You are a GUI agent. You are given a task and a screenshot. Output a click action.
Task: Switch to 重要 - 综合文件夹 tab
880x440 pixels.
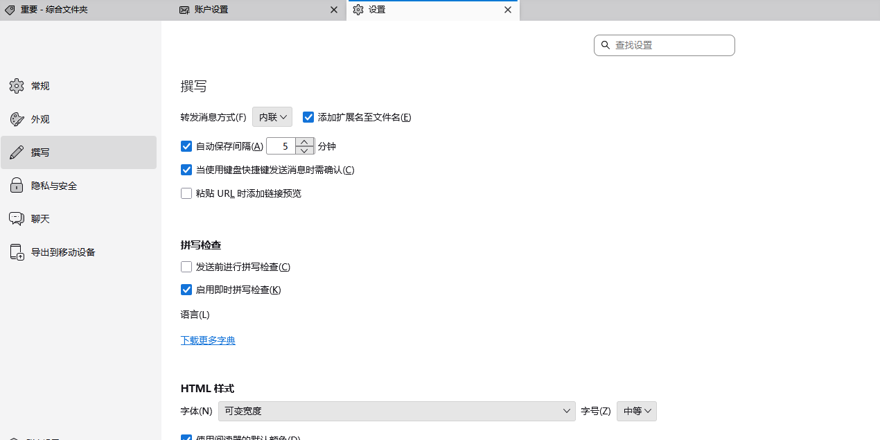tap(83, 10)
